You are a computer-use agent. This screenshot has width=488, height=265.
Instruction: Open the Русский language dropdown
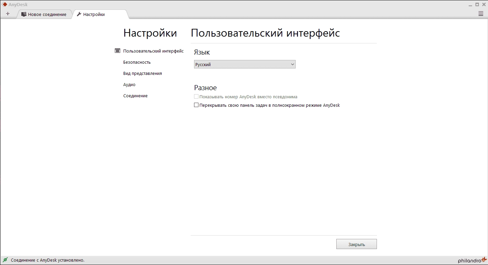[x=245, y=64]
